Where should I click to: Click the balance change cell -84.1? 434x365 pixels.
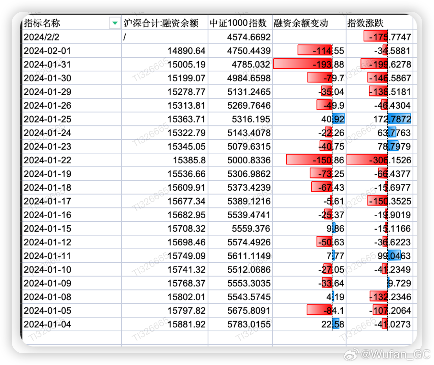[309, 310]
